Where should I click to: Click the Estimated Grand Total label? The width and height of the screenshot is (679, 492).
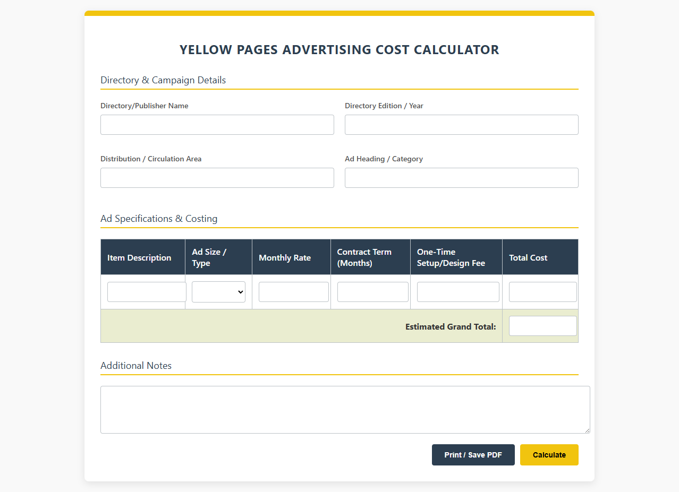pos(451,326)
